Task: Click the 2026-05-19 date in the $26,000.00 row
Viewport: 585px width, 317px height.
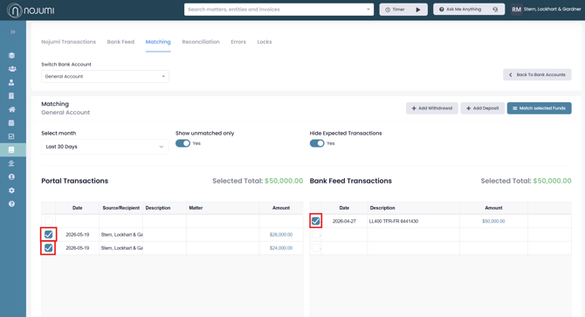Action: click(x=77, y=235)
